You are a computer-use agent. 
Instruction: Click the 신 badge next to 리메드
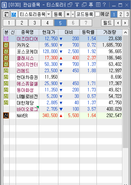pos(6,71)
